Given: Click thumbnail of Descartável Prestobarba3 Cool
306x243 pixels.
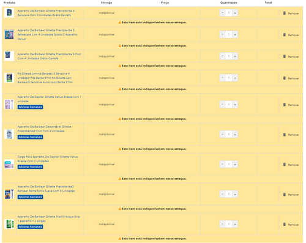Looking at the screenshot, I should 9,134.
